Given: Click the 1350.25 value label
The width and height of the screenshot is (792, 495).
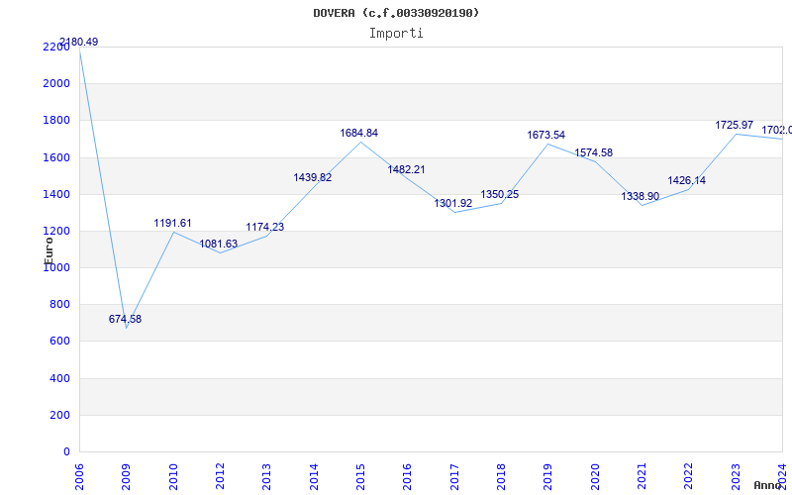Looking at the screenshot, I should coord(500,194).
